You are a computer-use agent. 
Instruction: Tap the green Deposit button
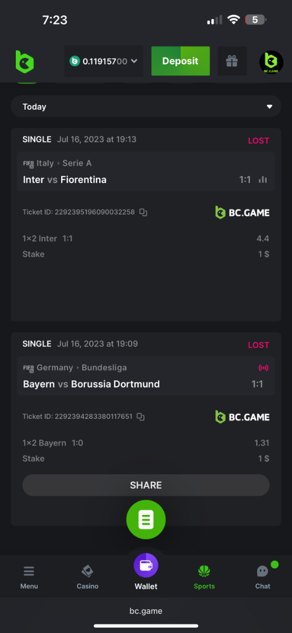(x=180, y=61)
